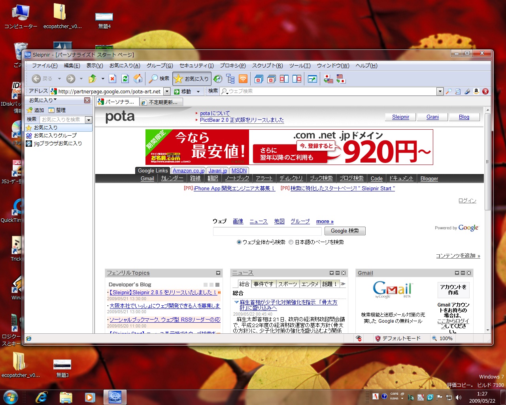Click the red Rakuten R icon
The height and width of the screenshot is (405, 506).
(x=485, y=91)
